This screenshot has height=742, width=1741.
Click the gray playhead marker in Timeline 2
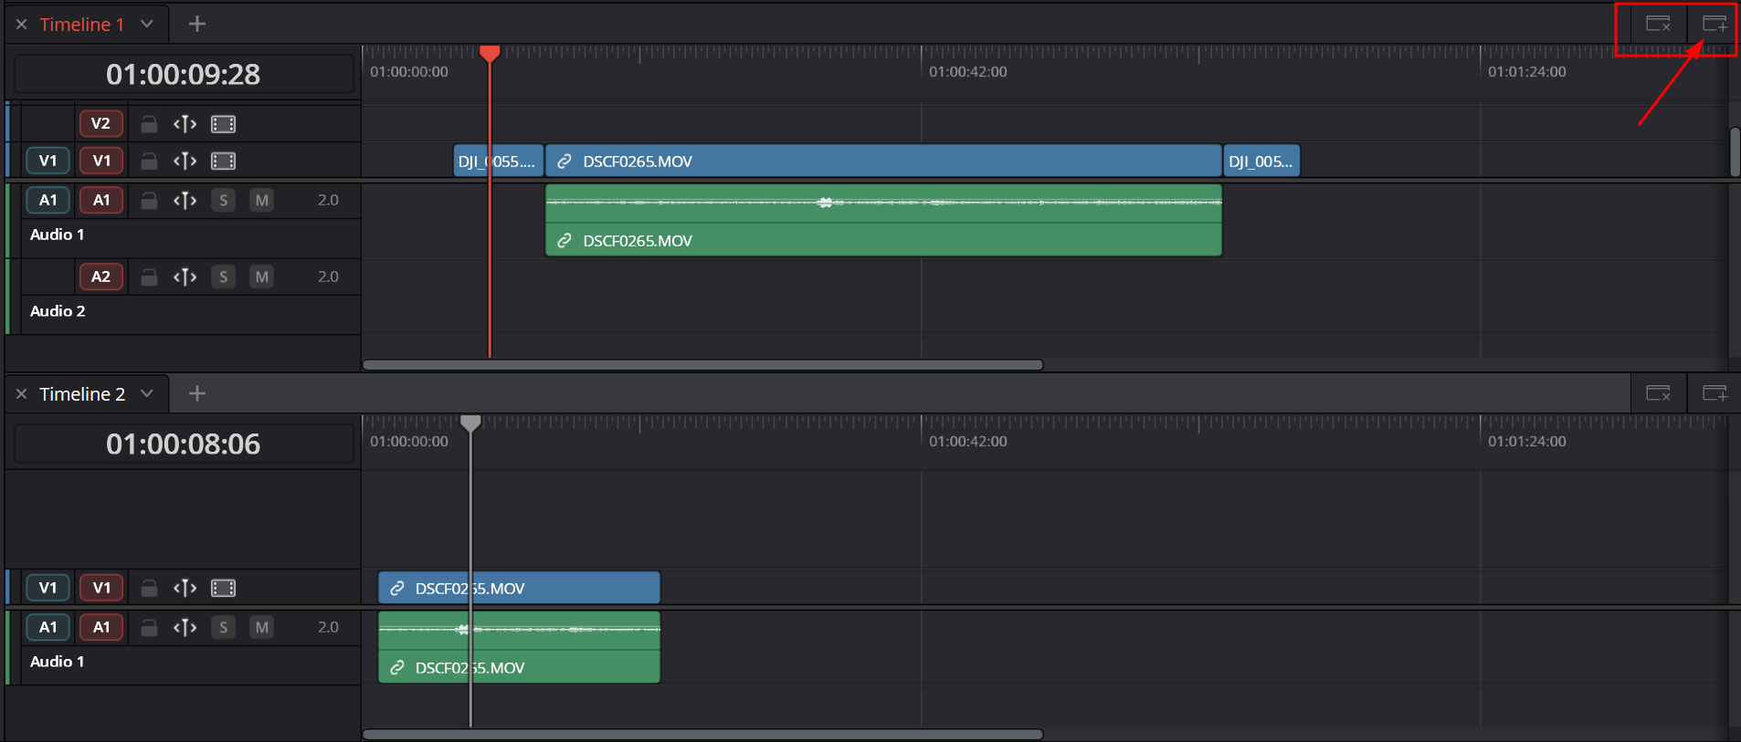pyautogui.click(x=470, y=423)
